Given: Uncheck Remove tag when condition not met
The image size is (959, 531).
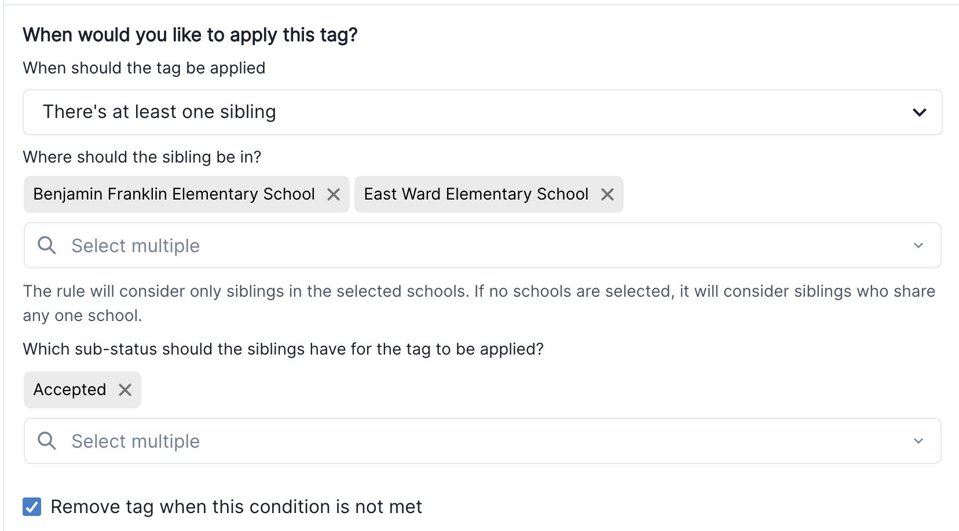Looking at the screenshot, I should (32, 507).
